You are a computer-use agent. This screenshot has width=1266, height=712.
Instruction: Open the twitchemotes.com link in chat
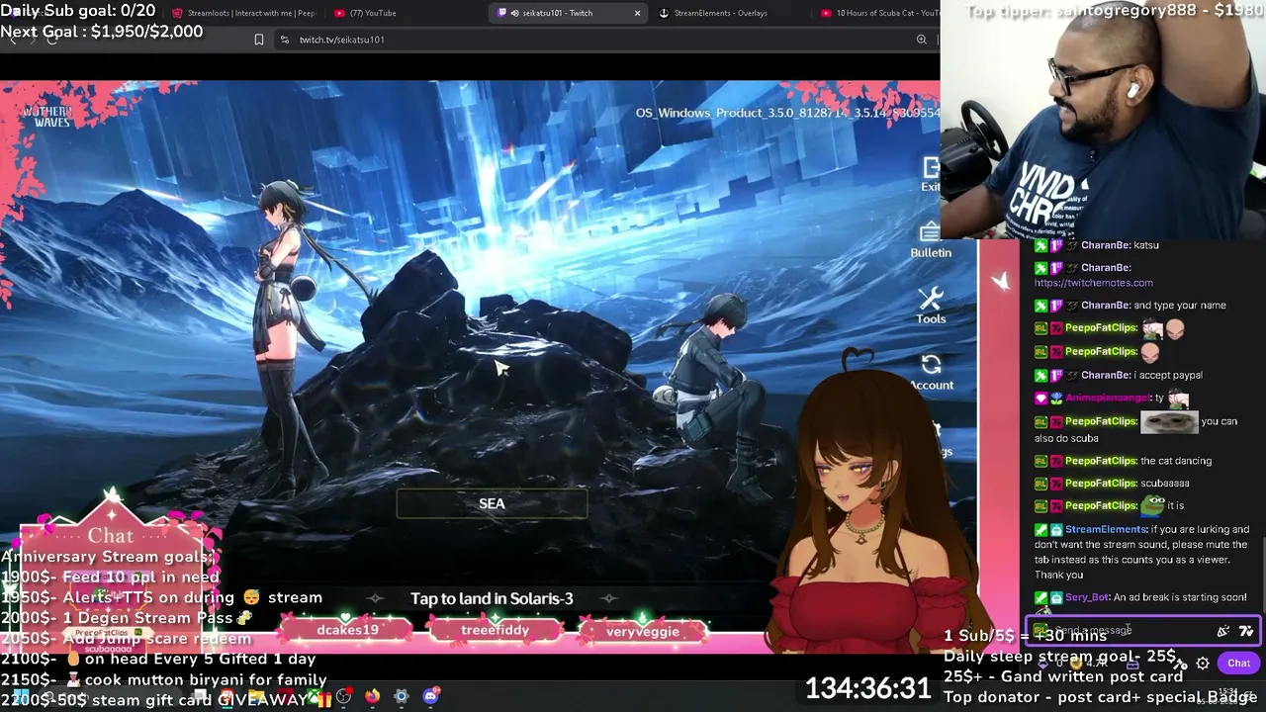[1093, 283]
